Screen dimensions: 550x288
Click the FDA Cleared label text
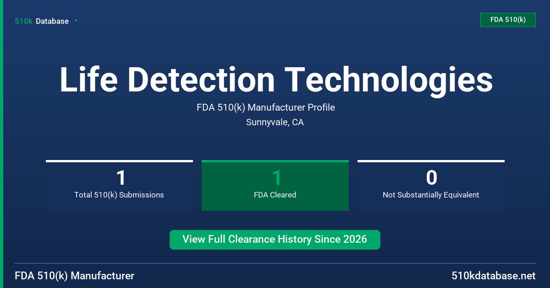coord(275,195)
